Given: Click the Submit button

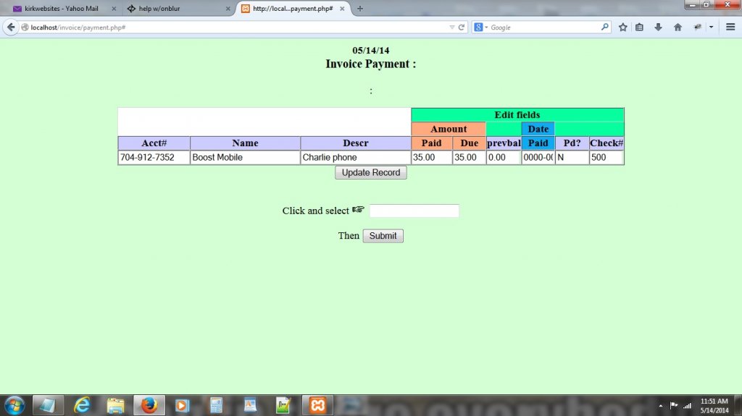Looking at the screenshot, I should 383,236.
